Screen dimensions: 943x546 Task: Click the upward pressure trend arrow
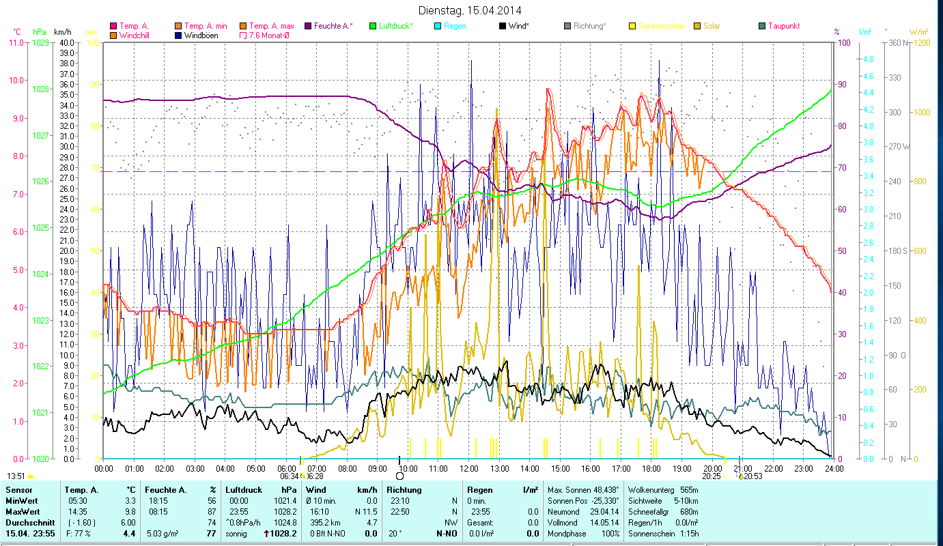(x=266, y=534)
